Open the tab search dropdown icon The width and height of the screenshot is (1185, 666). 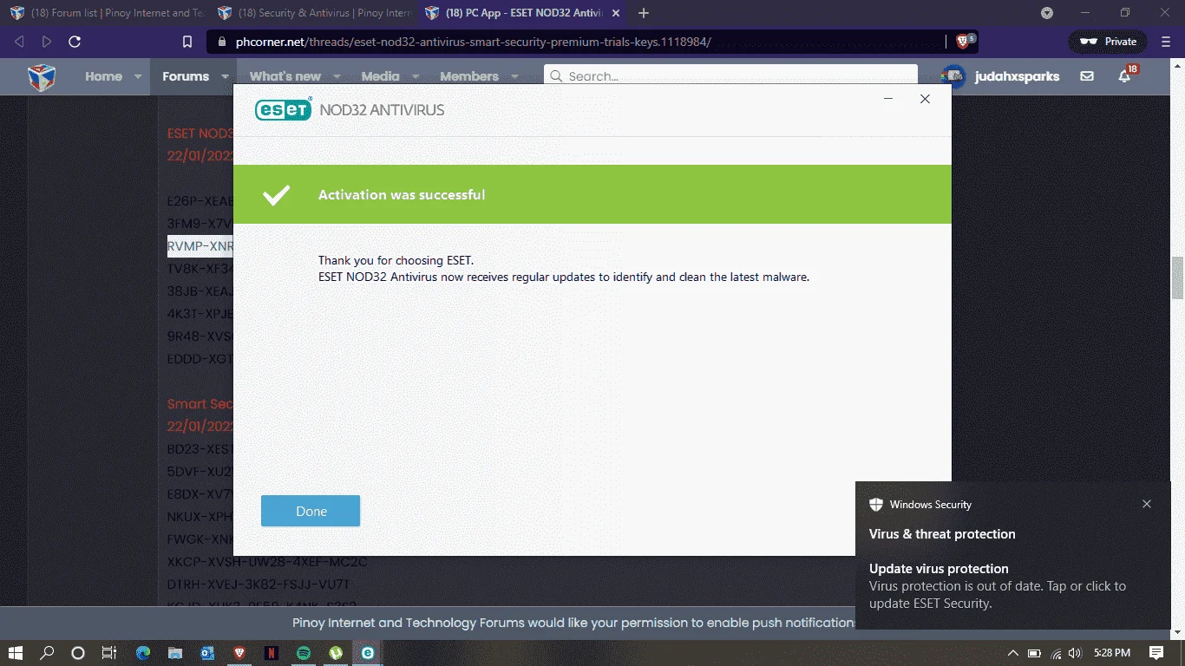[x=1047, y=13]
